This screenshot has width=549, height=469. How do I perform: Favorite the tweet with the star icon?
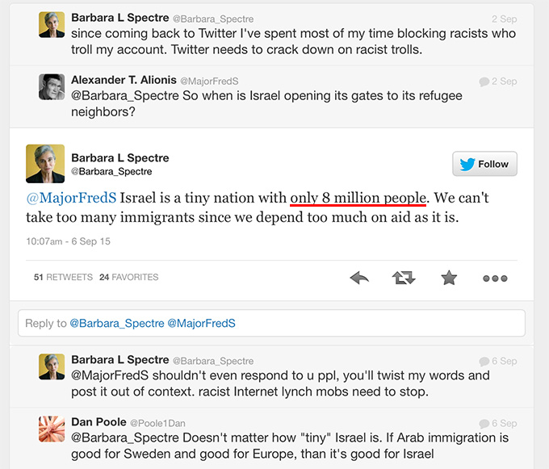(449, 278)
